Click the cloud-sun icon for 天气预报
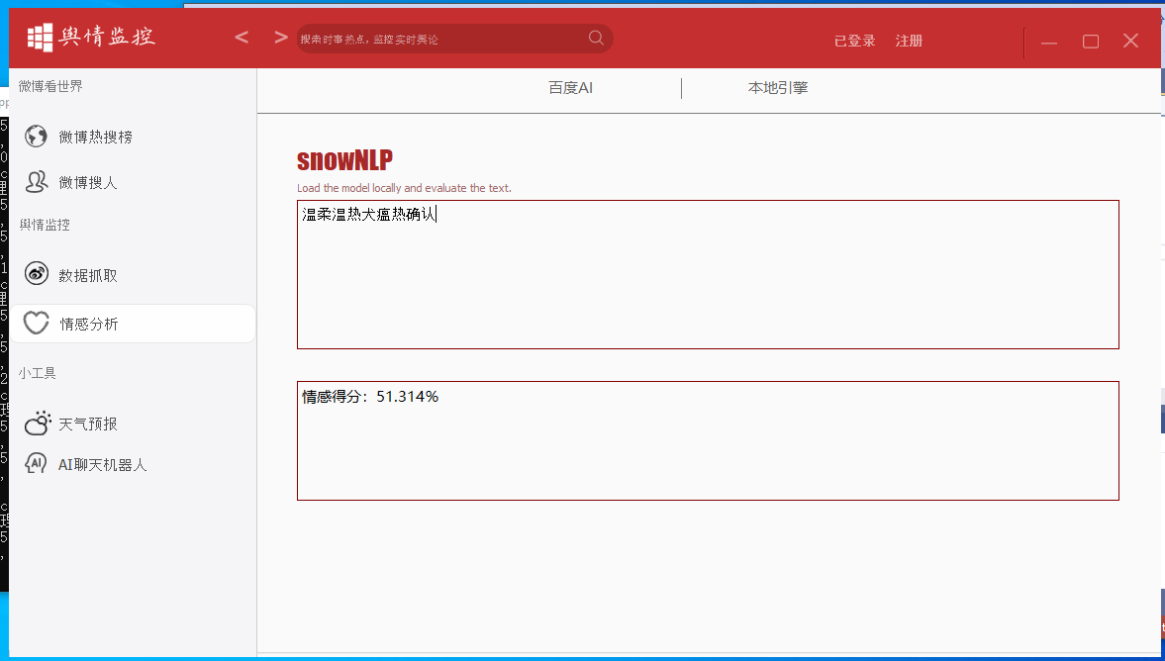The image size is (1165, 661). tap(37, 423)
